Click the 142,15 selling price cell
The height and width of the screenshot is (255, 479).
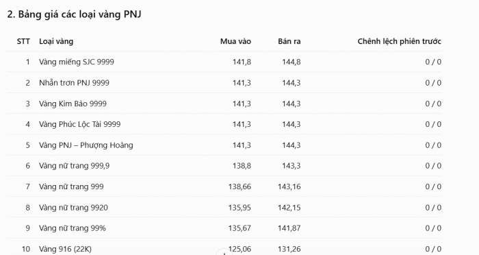click(289, 208)
